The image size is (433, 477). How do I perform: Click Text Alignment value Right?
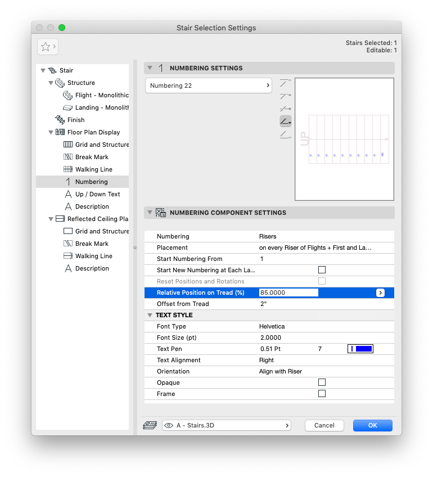click(x=267, y=360)
